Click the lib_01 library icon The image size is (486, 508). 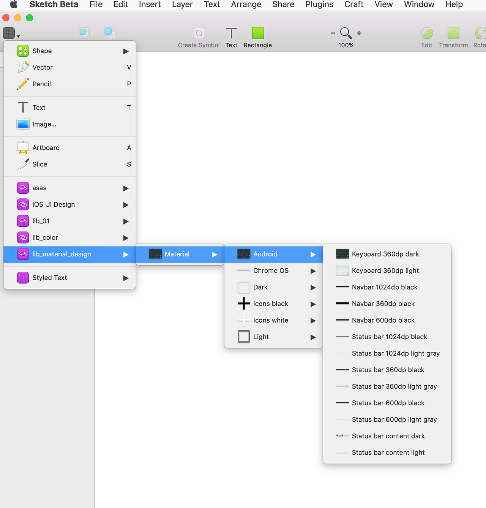(x=23, y=221)
